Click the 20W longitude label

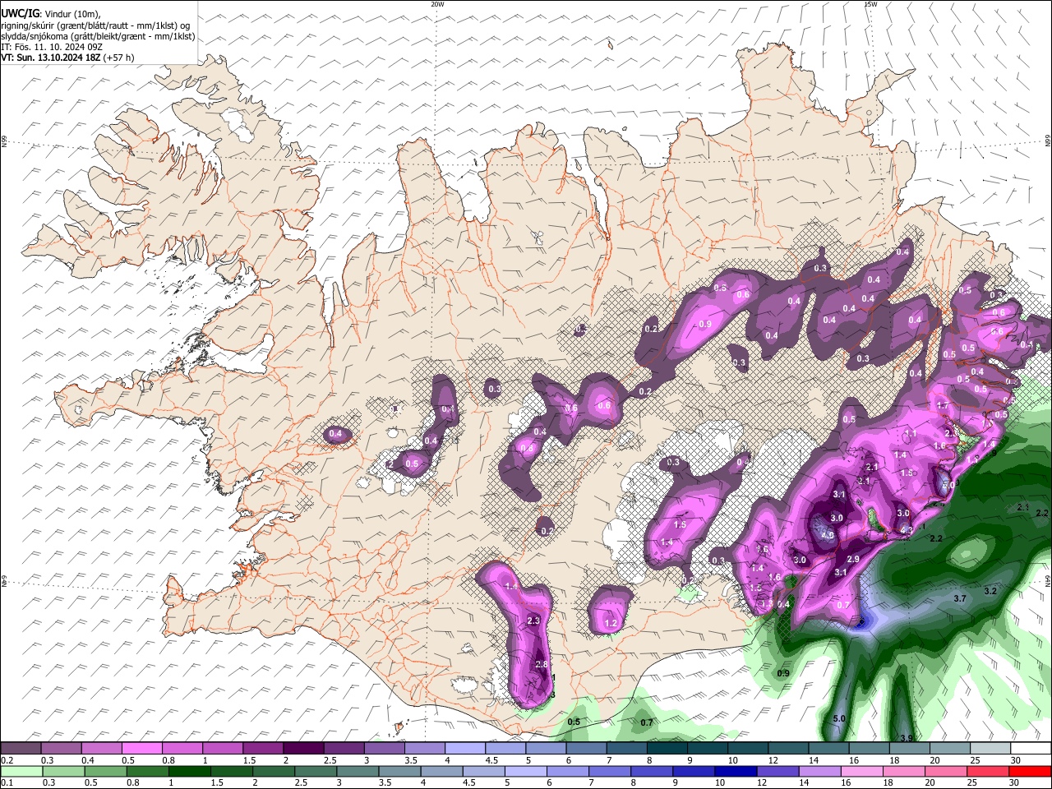[x=437, y=4]
